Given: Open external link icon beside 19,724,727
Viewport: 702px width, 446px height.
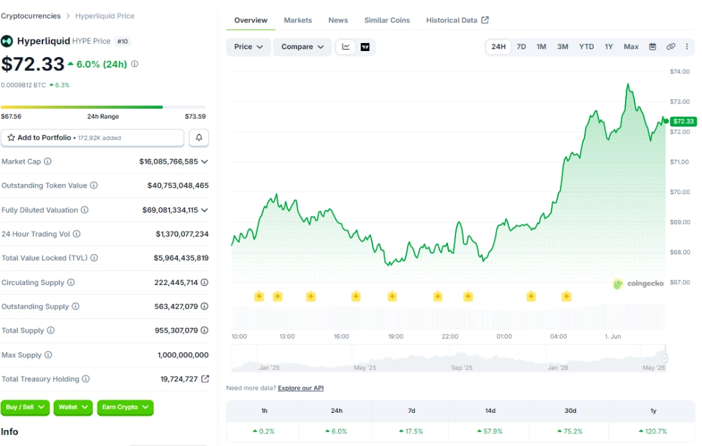Looking at the screenshot, I should click(x=205, y=379).
